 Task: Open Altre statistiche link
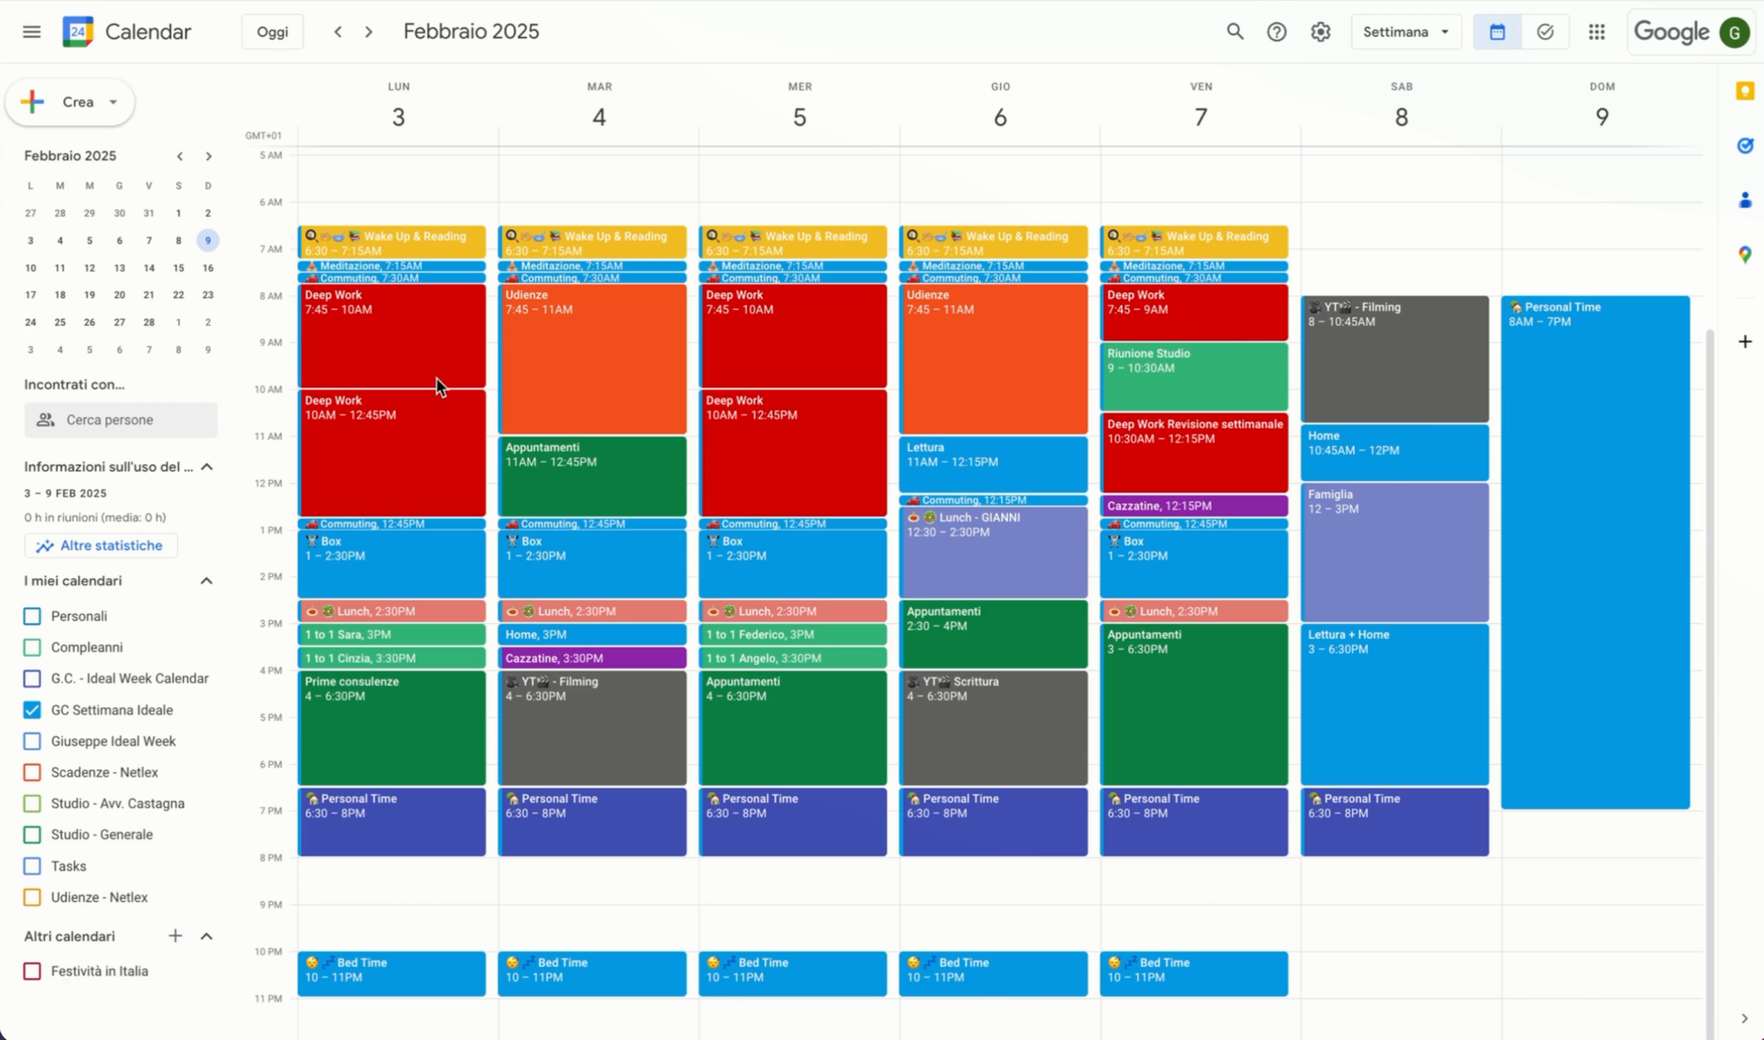point(101,546)
